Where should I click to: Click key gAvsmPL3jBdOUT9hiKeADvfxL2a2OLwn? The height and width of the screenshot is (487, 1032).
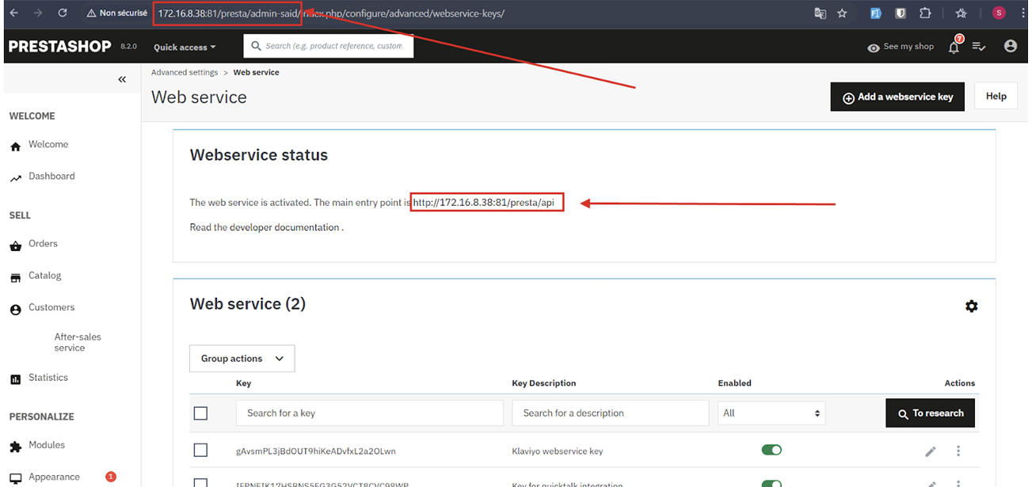tap(316, 451)
